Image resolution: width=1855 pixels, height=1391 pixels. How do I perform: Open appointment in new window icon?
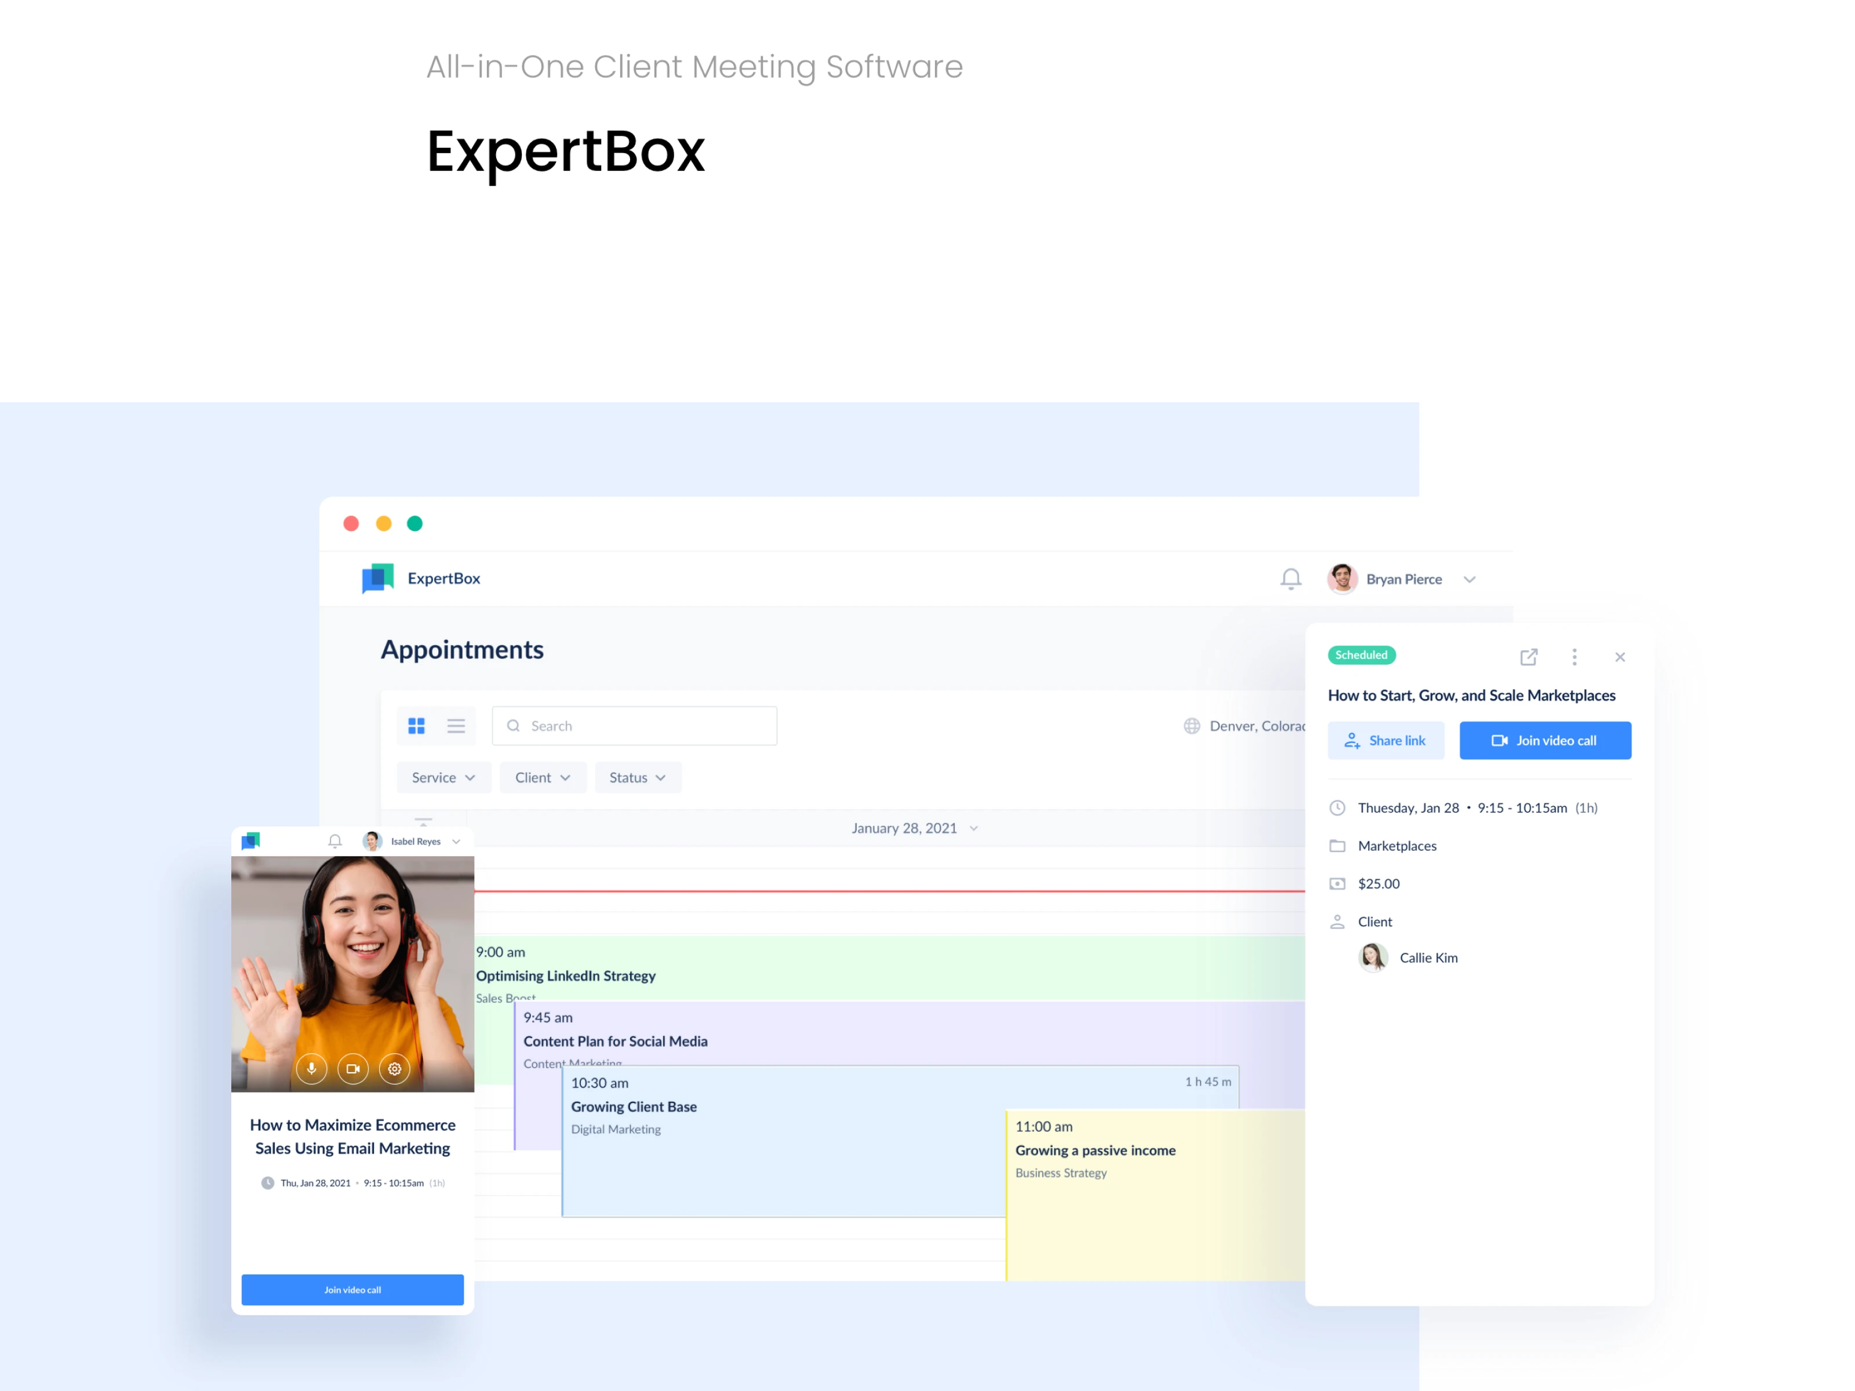point(1528,657)
